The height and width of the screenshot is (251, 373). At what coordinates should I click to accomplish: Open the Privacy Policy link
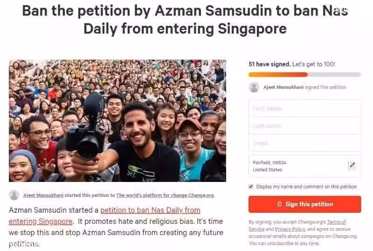(290, 229)
